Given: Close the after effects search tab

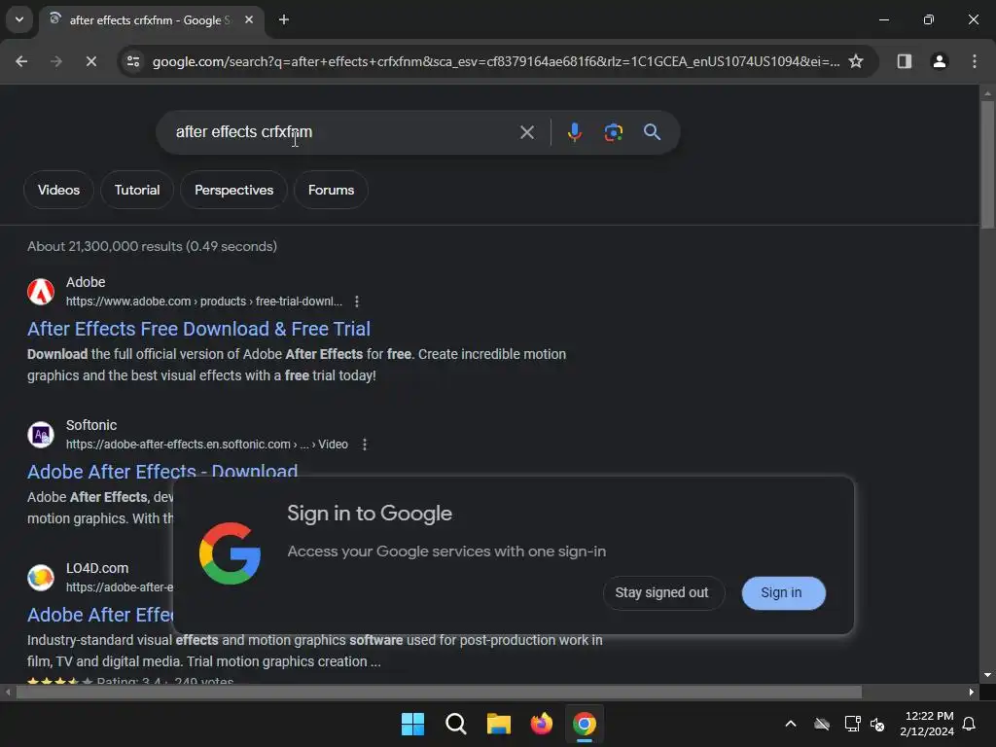Looking at the screenshot, I should pos(249,19).
